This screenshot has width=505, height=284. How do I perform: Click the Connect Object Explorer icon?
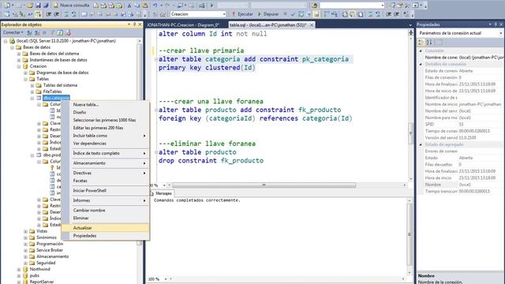(x=29, y=32)
